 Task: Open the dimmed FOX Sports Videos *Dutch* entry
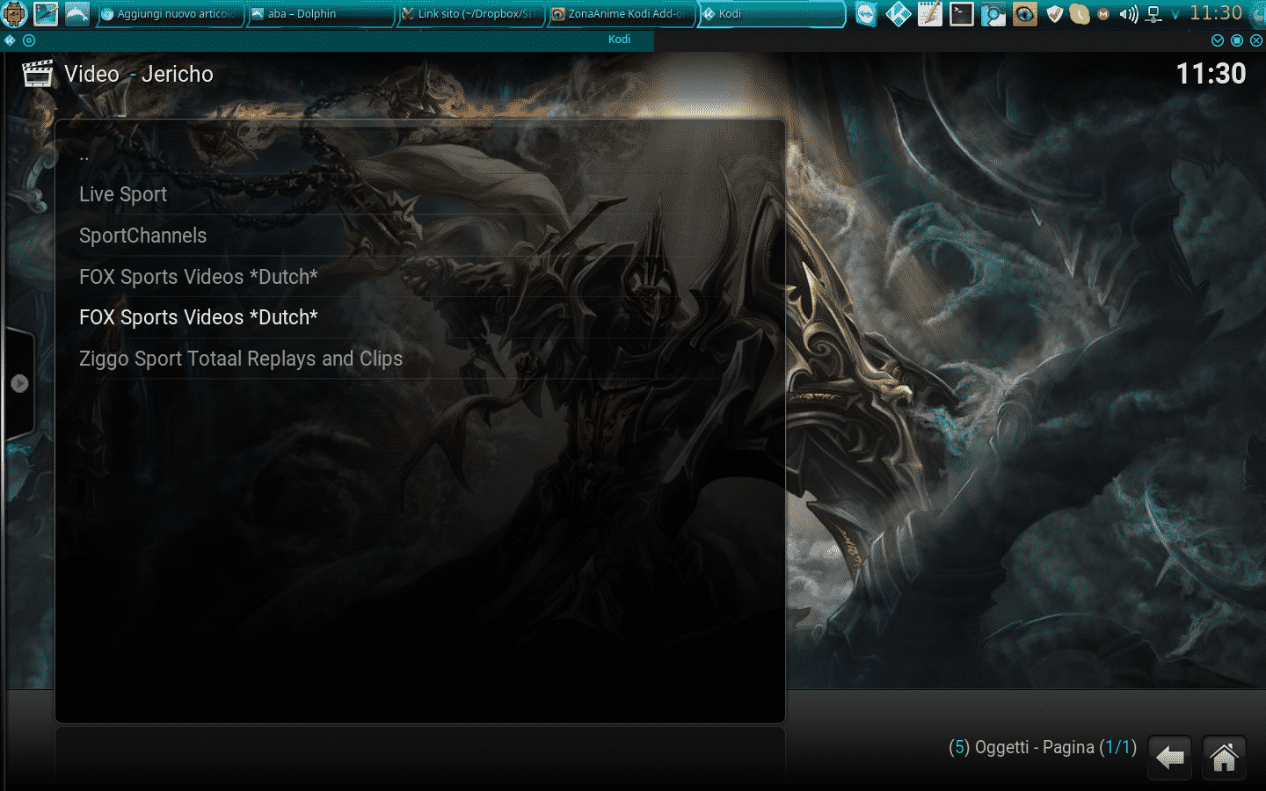[x=419, y=277]
